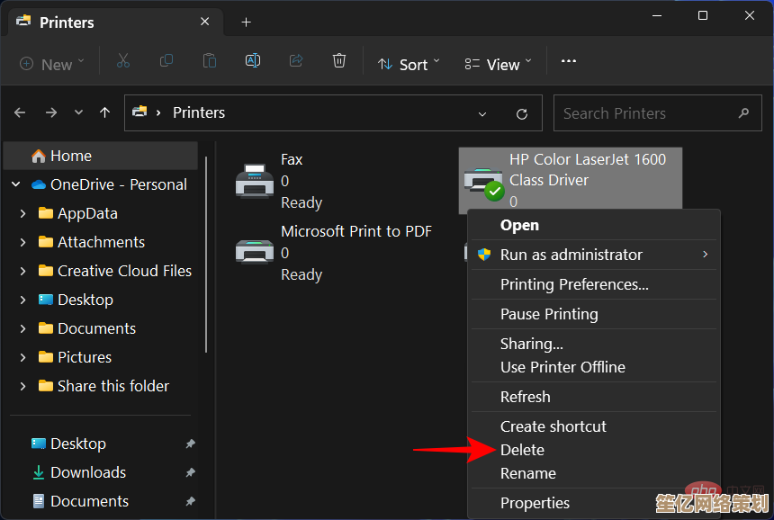774x520 pixels.
Task: Select the Microsoft Print to PDF icon
Action: click(x=255, y=252)
